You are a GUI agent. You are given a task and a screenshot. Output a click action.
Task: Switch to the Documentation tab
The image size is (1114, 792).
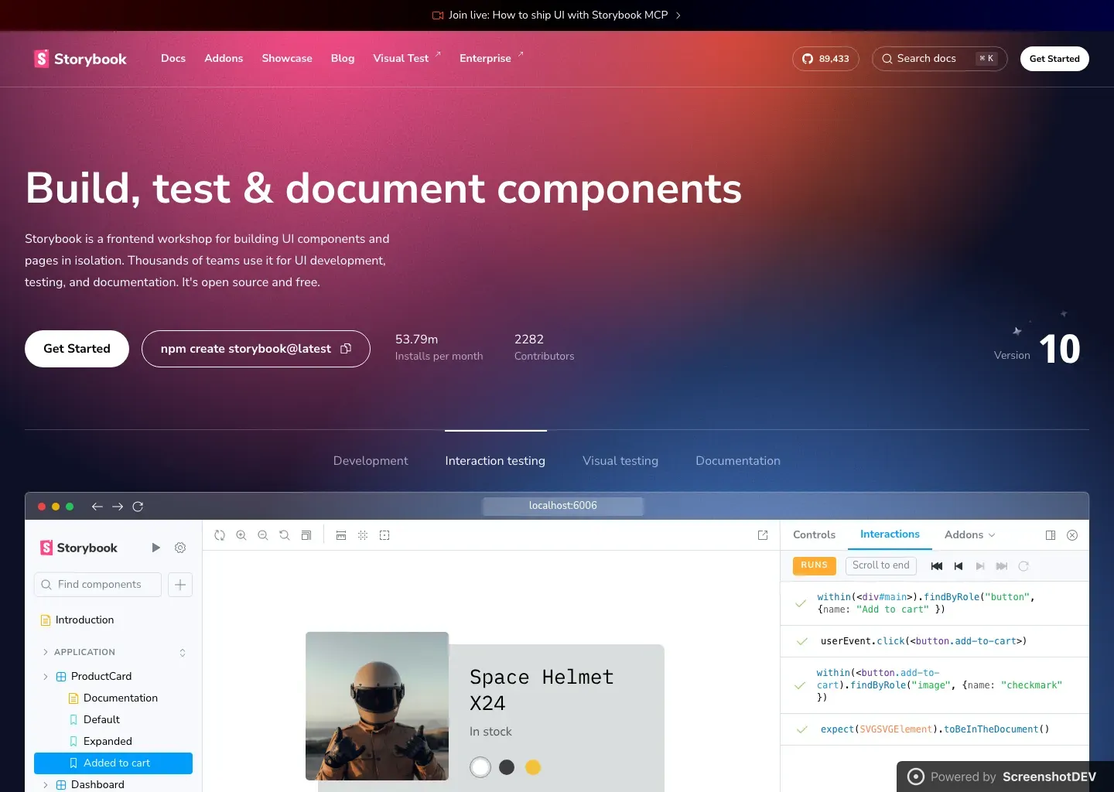[738, 461]
